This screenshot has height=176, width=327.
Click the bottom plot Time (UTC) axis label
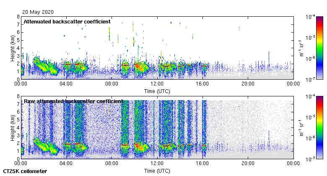[157, 171]
